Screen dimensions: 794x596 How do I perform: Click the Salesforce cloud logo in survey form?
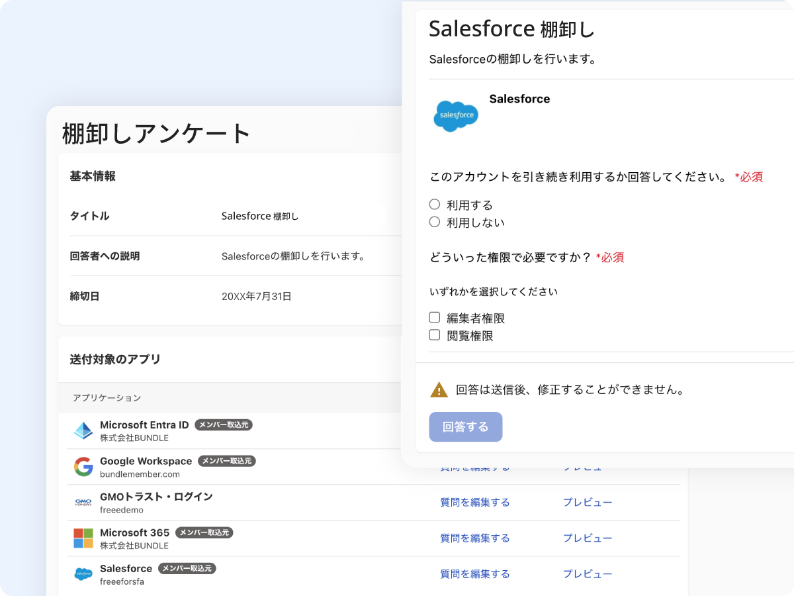(x=455, y=116)
